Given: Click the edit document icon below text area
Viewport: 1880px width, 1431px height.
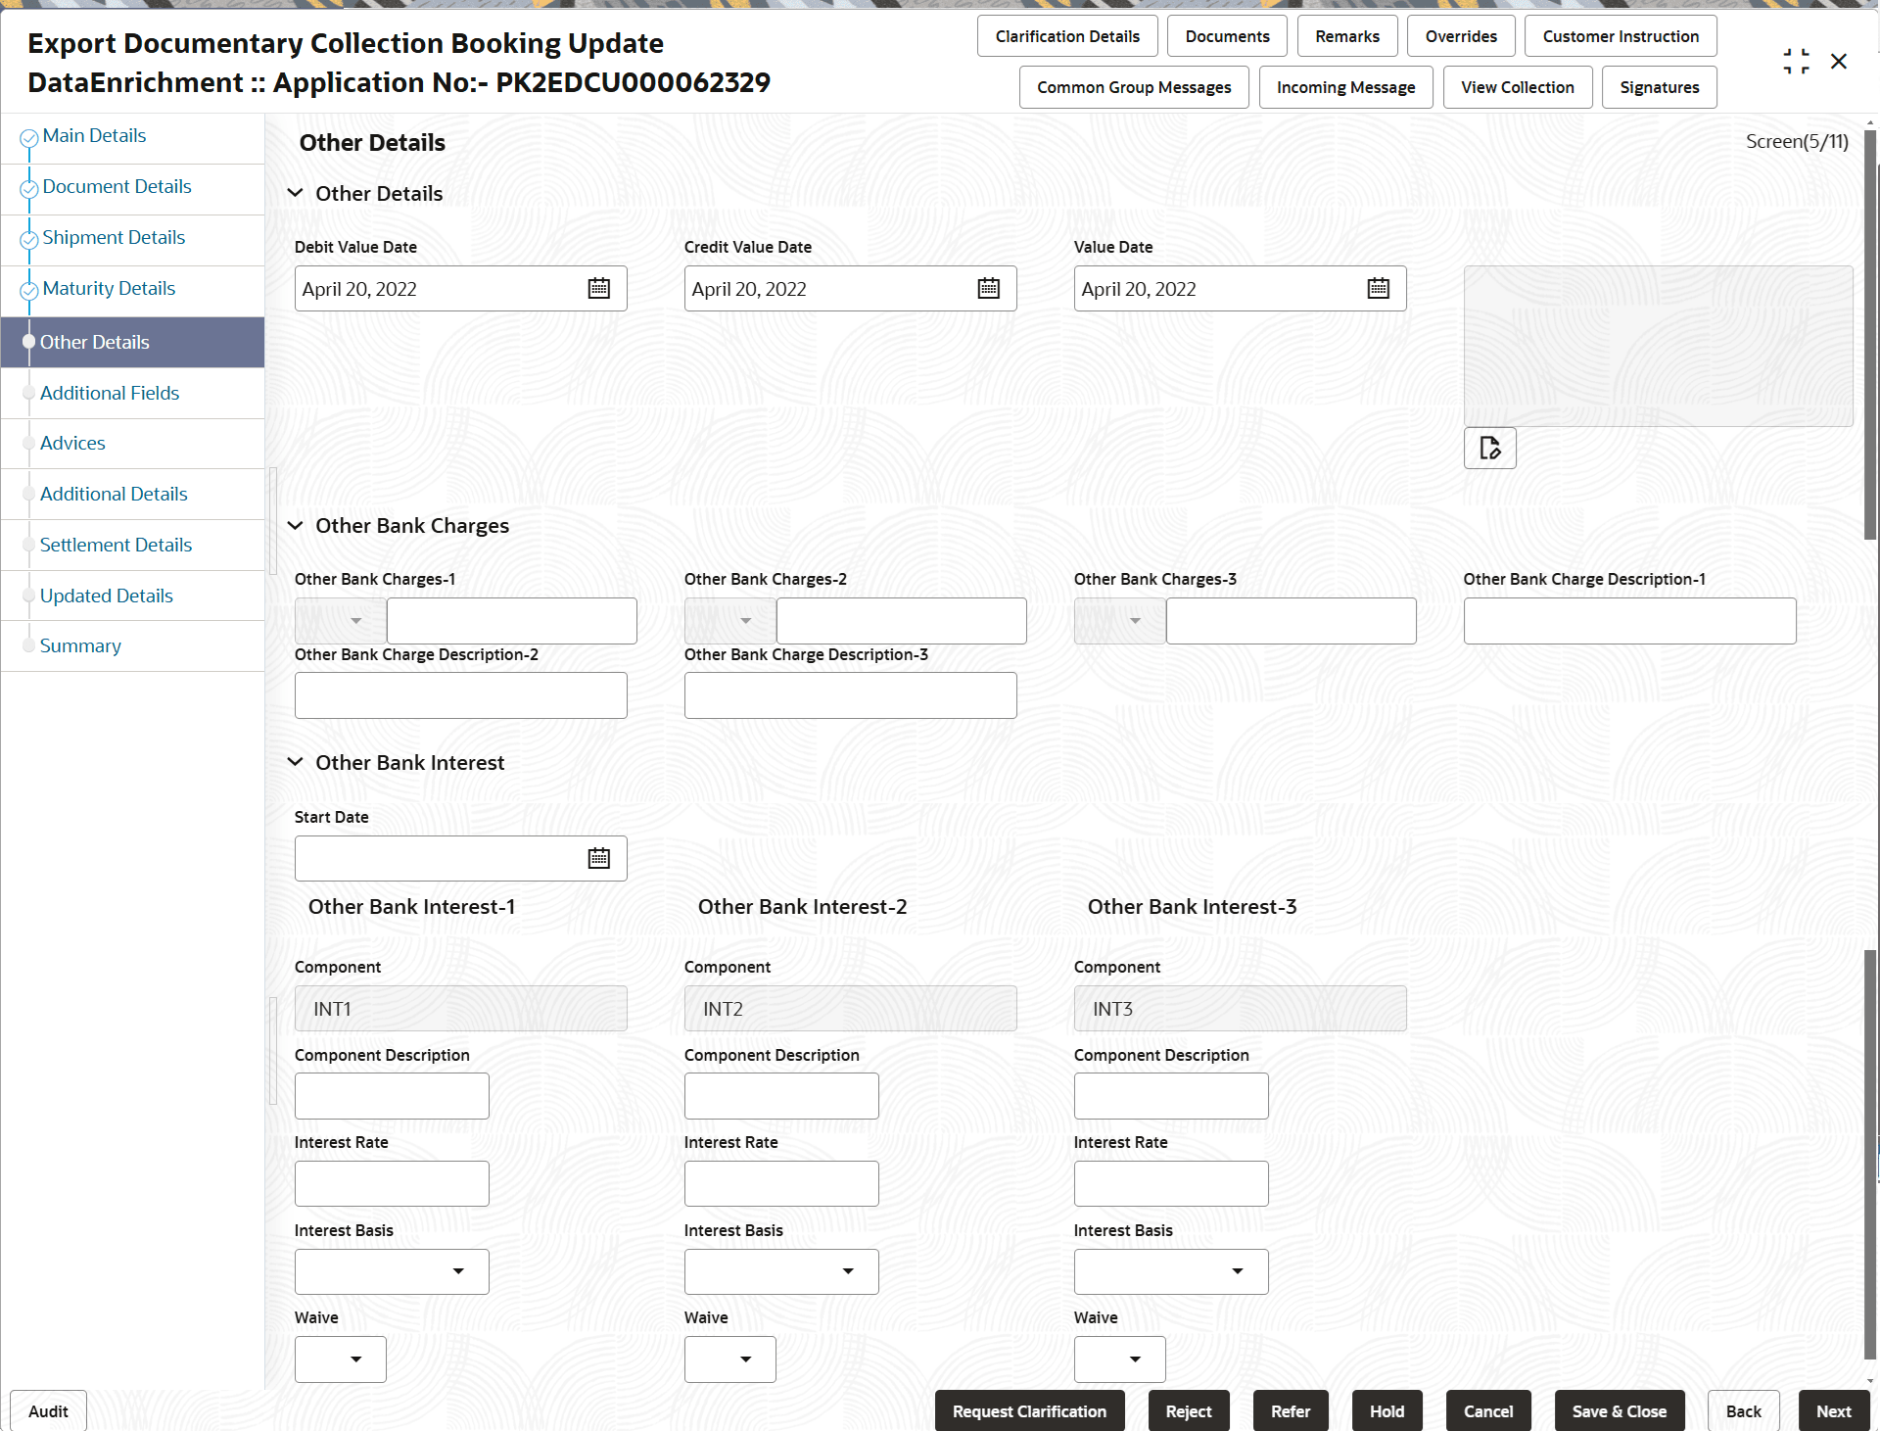Looking at the screenshot, I should 1489,449.
